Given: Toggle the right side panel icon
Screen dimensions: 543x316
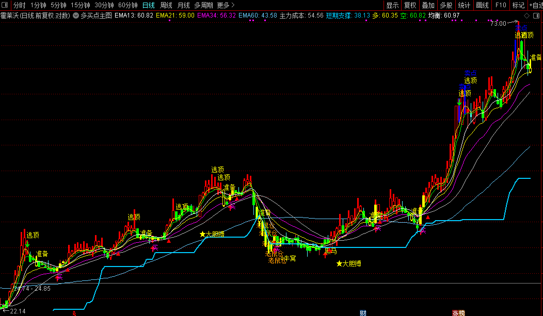Looking at the screenshot, I should pyautogui.click(x=536, y=15).
